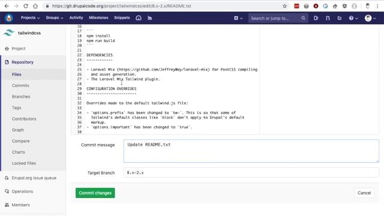Click the Drupal.org issue queue icon

pos(7,178)
